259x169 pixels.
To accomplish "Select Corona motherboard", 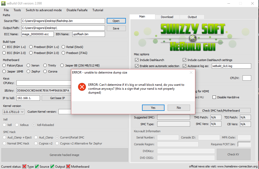I will pyautogui.click(x=50, y=71).
